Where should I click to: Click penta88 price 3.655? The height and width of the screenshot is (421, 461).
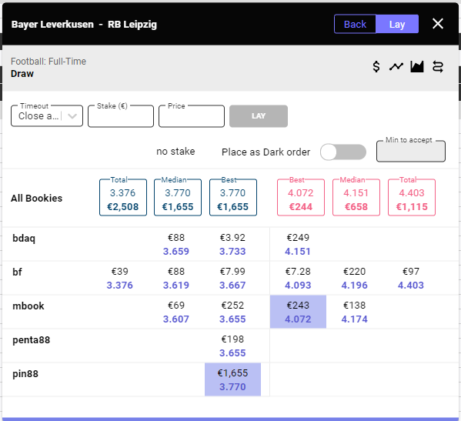pyautogui.click(x=232, y=353)
